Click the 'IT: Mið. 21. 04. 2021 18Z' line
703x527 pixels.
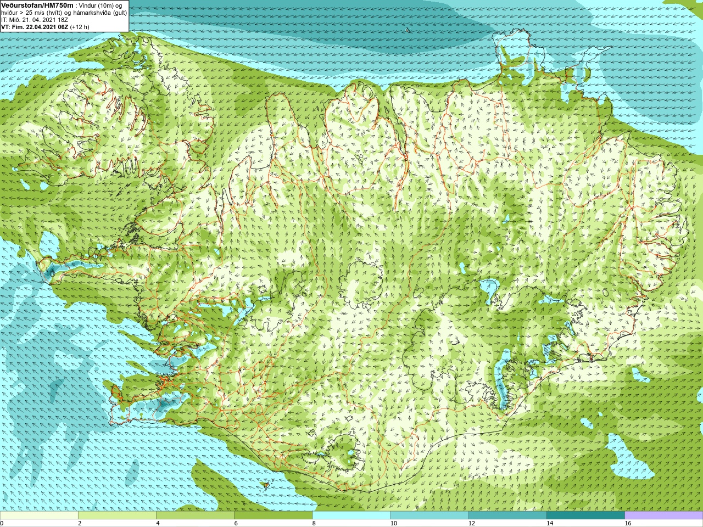35,20
